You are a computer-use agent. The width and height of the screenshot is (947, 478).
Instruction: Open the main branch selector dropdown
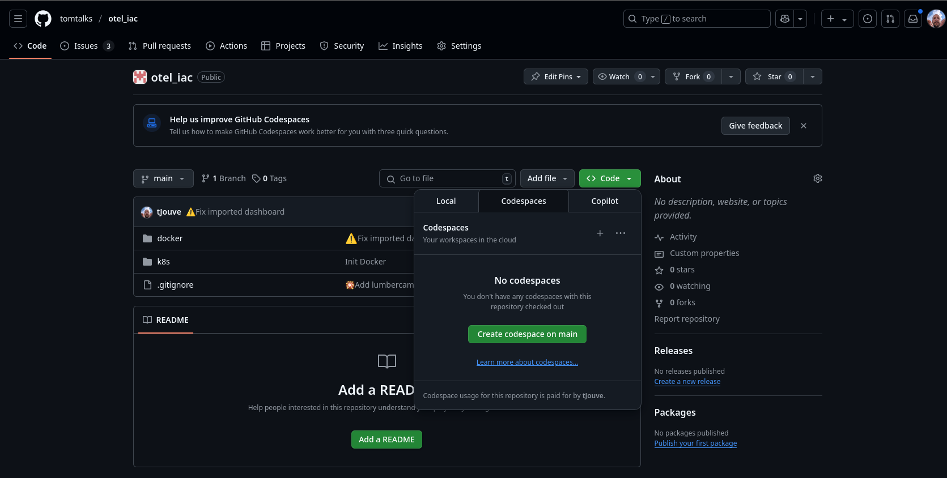click(x=163, y=178)
